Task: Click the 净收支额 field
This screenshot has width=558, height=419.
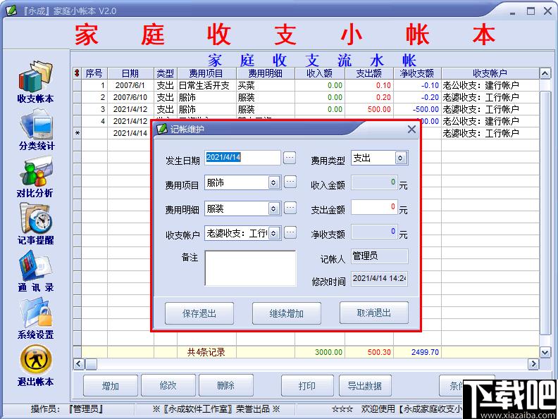Action: click(x=374, y=232)
